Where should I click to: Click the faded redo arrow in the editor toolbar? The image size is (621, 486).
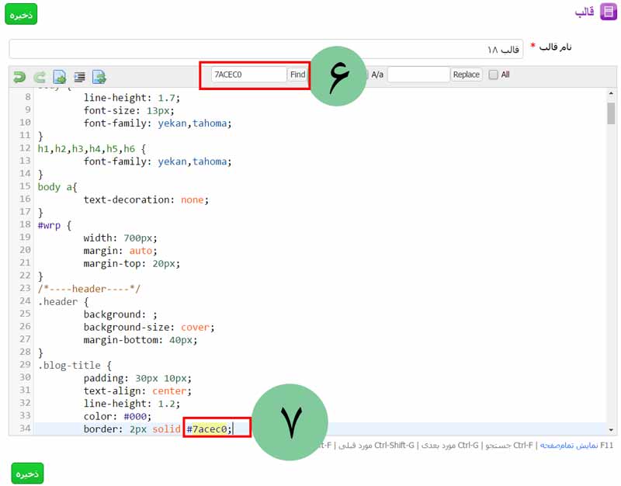pos(40,77)
